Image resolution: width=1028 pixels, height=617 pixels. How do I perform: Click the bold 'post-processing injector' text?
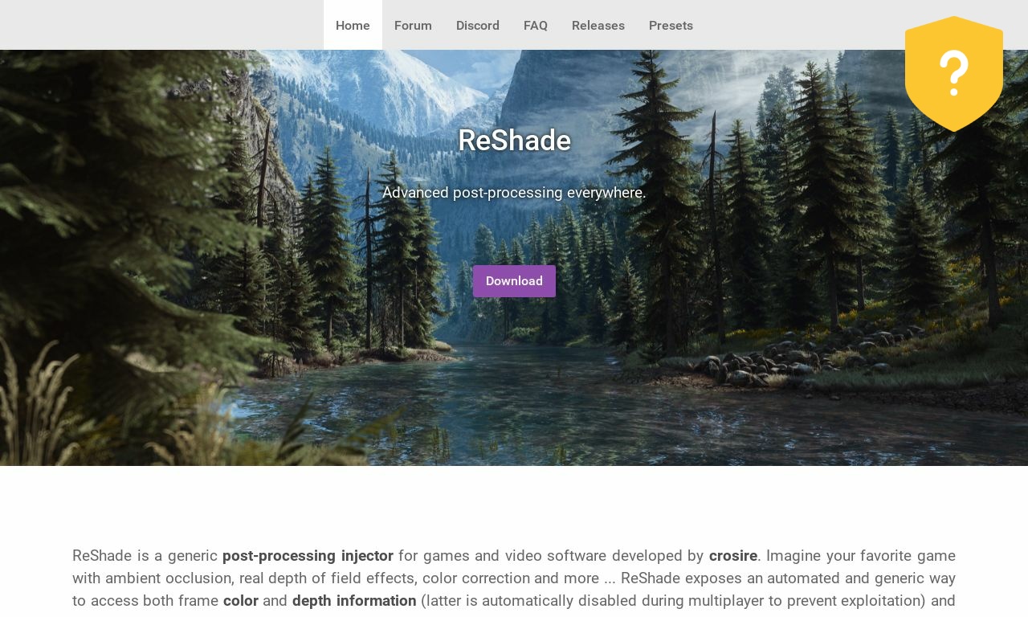point(308,556)
